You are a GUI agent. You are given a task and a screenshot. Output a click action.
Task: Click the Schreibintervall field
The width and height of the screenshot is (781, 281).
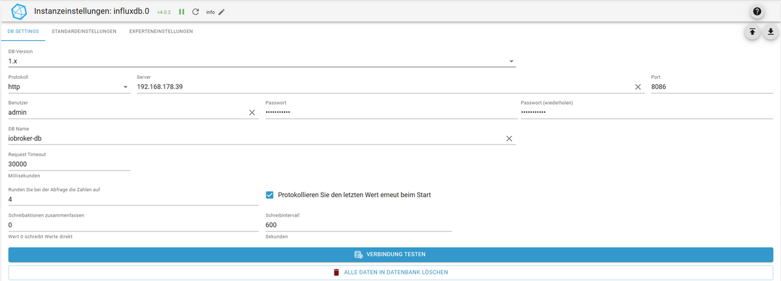[x=359, y=225]
